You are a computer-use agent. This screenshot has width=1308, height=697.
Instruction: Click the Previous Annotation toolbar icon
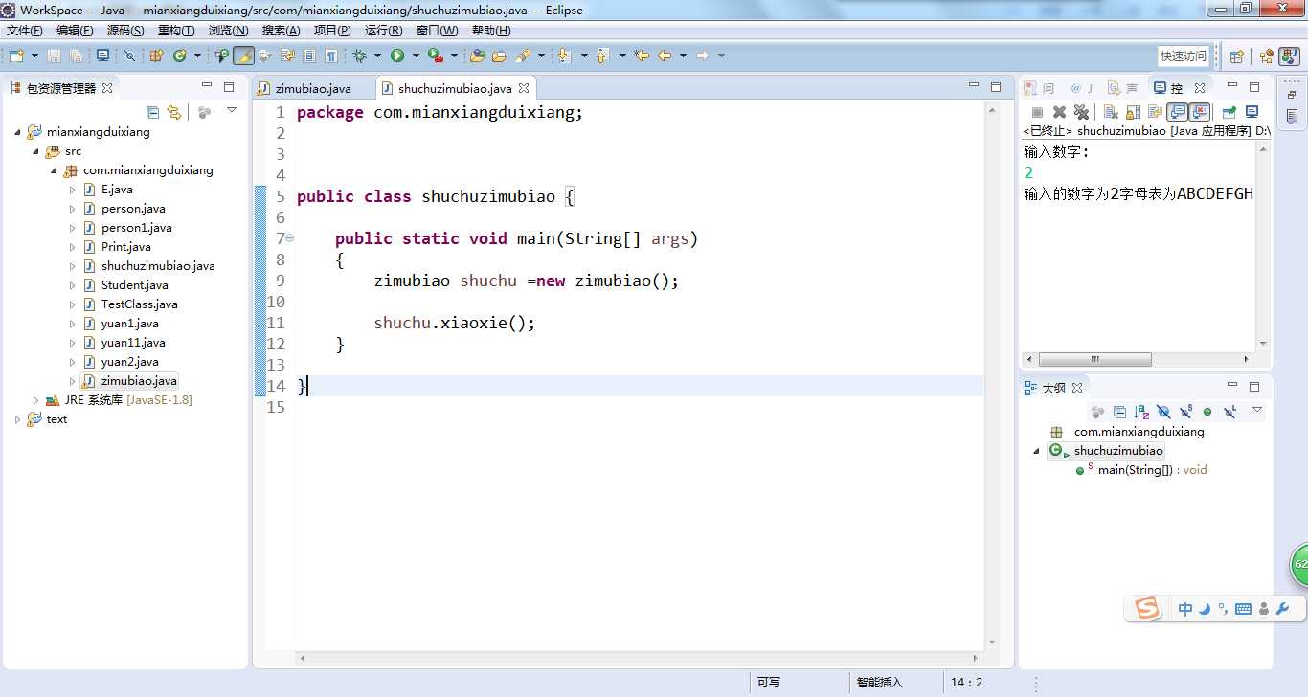point(602,56)
